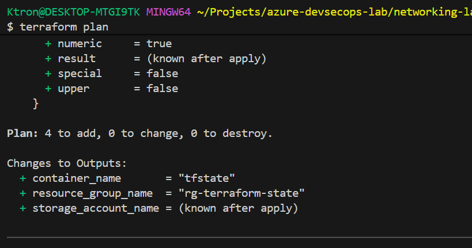Click the 'terraform plan' command text
The image size is (472, 248).
pyautogui.click(x=63, y=27)
